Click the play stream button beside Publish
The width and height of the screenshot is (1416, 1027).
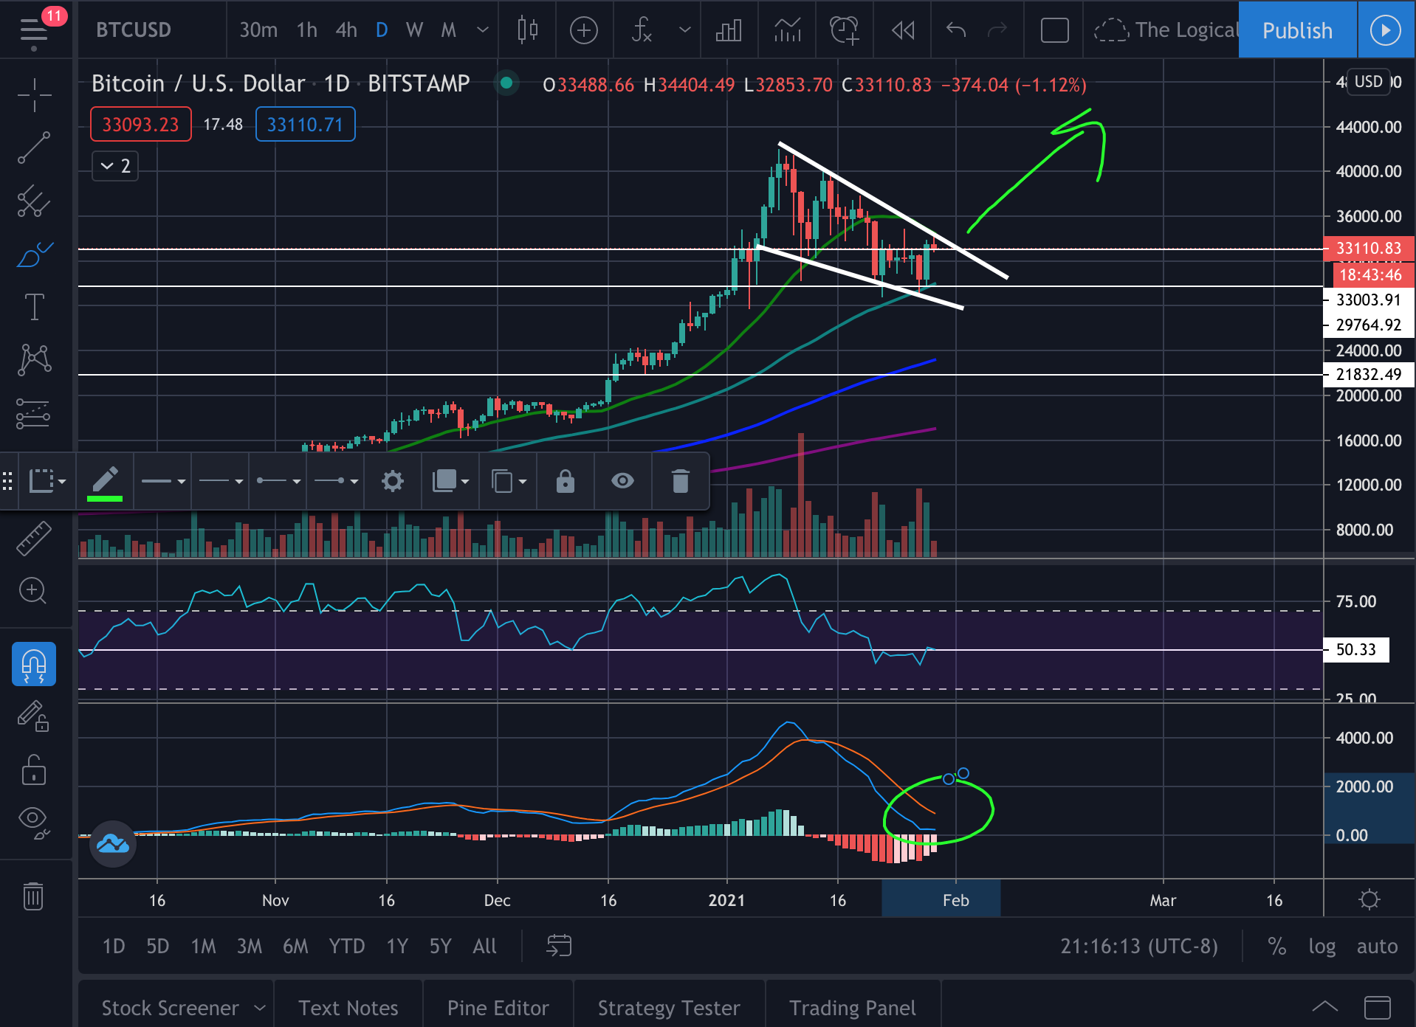click(x=1386, y=30)
